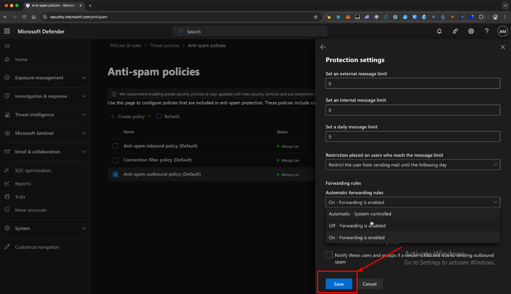The image size is (511, 294).
Task: Choose Automatic - System-controlled option
Action: pos(360,214)
